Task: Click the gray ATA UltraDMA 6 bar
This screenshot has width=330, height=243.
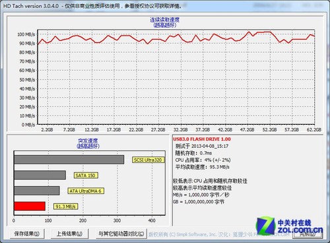Action: [x=37, y=191]
